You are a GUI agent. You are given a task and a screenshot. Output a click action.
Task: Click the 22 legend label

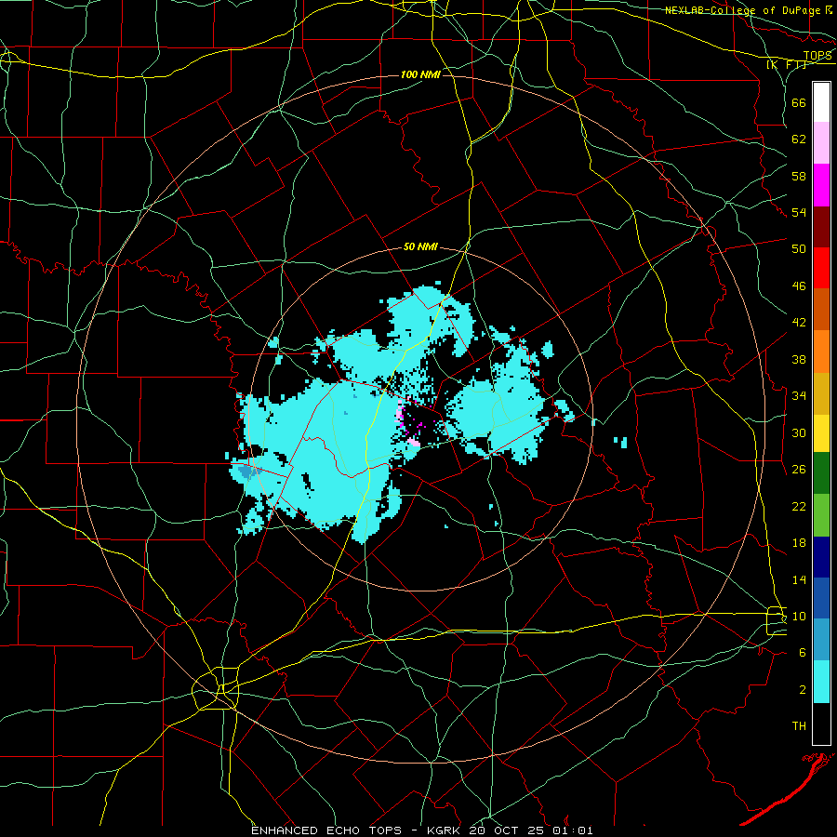[799, 506]
